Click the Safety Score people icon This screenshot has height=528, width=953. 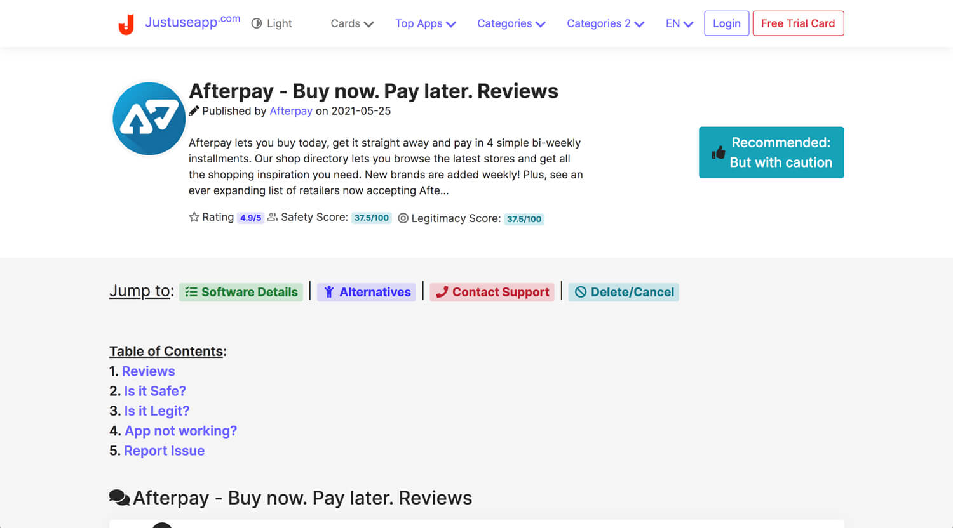273,217
